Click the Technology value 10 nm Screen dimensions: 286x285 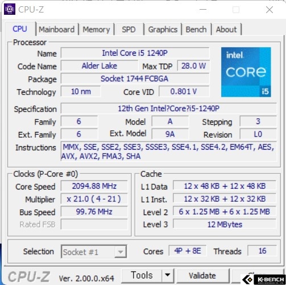[x=81, y=92]
